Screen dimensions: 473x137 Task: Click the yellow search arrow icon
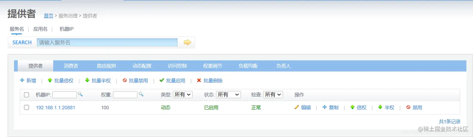click(x=187, y=42)
